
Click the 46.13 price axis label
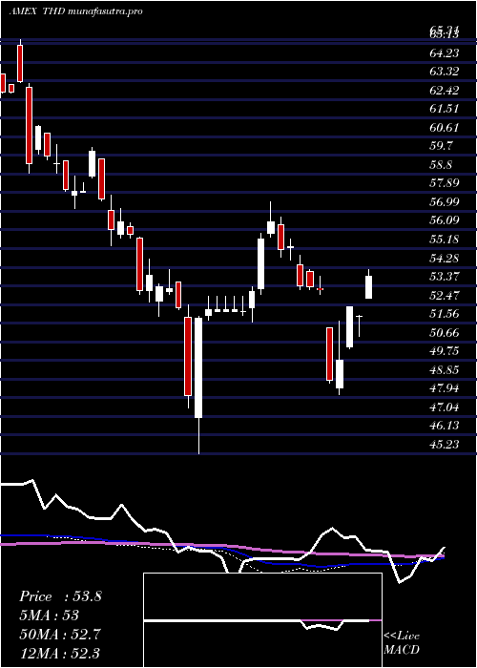[x=445, y=426]
